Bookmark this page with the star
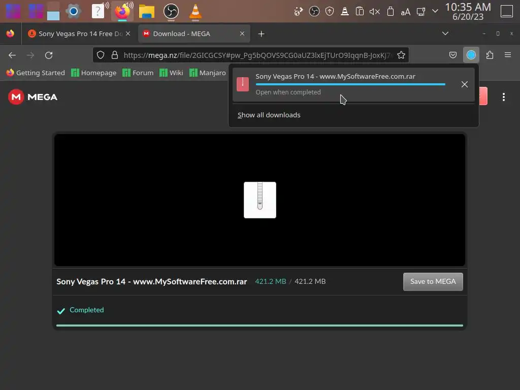 tap(401, 55)
